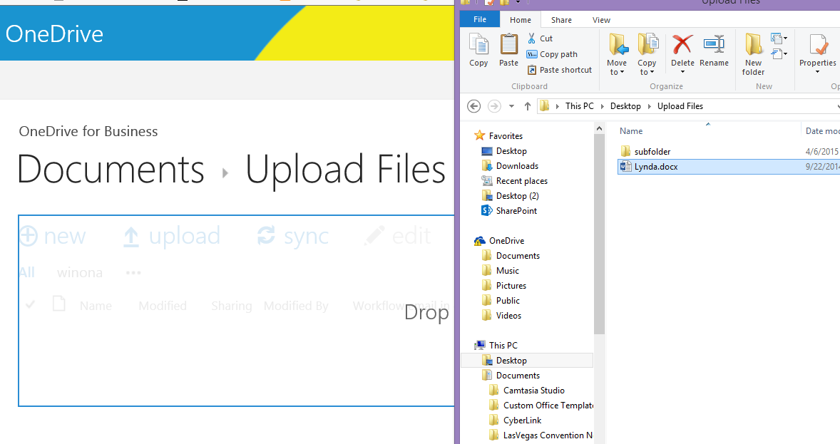Select SharePoint in the navigation pane
840x444 pixels.
pos(516,211)
